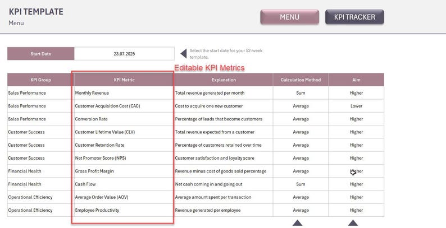This screenshot has height=228, width=446.
Task: Select the Start Date value field
Action: 124,54
